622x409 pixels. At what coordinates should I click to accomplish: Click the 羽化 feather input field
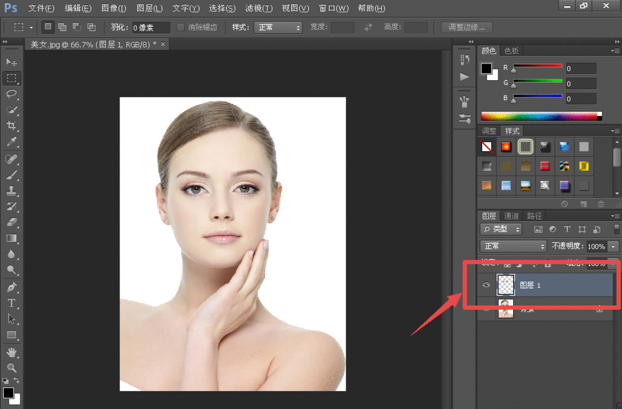pos(151,27)
